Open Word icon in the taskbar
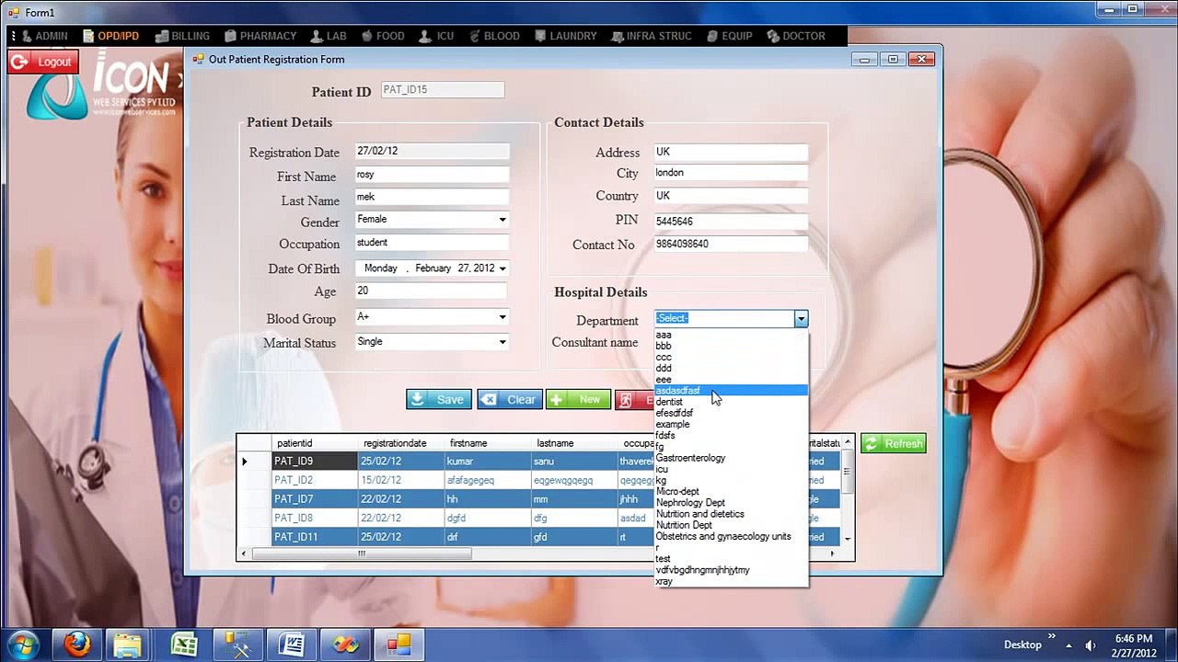Viewport: 1178px width, 662px height. coord(291,645)
